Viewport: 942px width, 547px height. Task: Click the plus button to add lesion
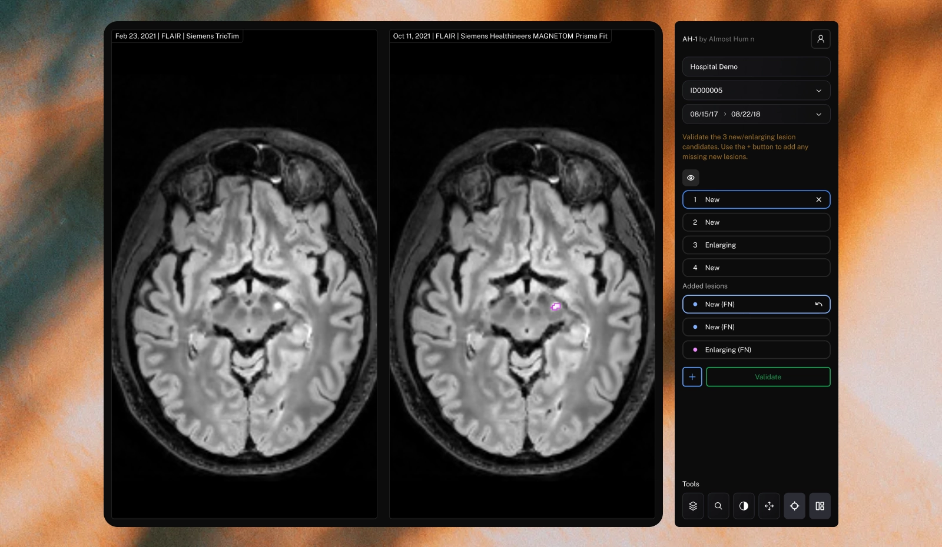point(692,377)
